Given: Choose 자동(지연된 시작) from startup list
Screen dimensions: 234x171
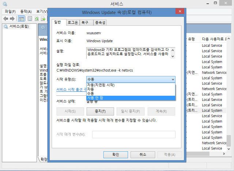Looking at the screenshot, I should coord(131,85).
